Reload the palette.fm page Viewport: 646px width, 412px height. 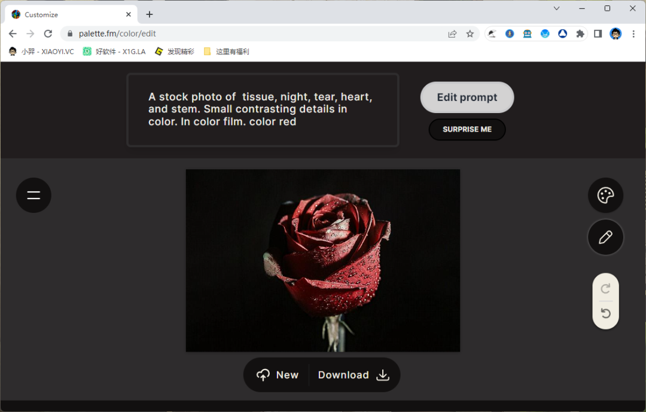tap(48, 34)
